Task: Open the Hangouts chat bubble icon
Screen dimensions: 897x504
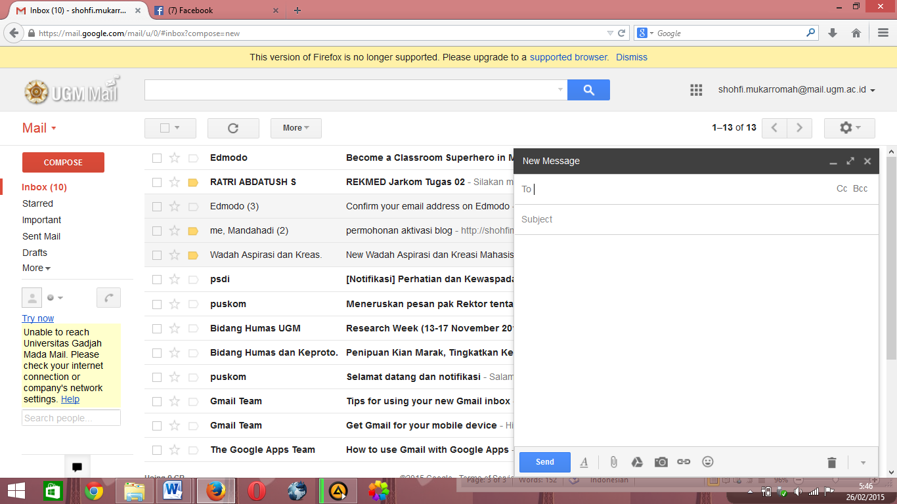Action: pos(77,467)
